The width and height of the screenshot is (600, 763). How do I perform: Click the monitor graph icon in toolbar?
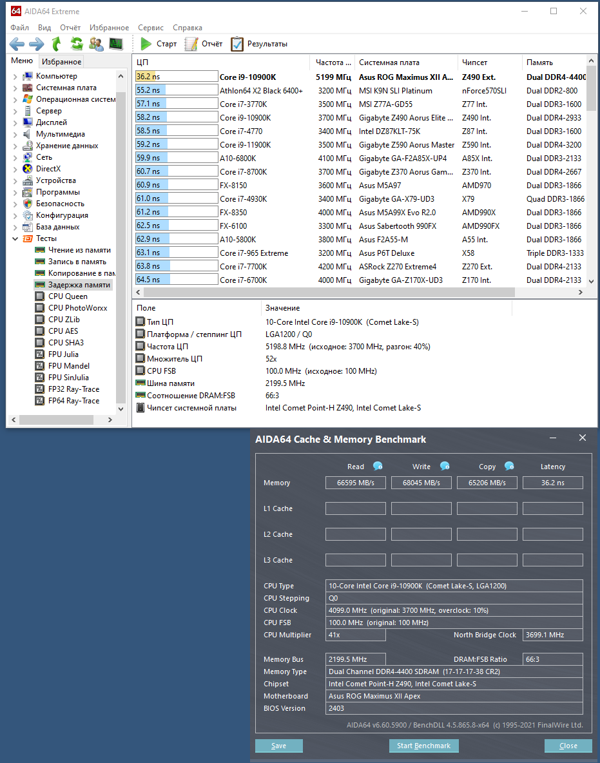pos(116,44)
